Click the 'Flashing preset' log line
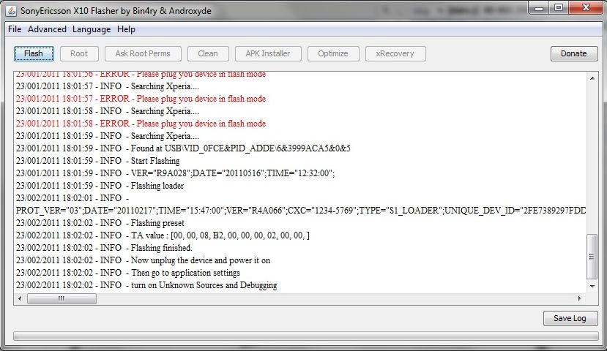607x351 pixels. tap(100, 223)
